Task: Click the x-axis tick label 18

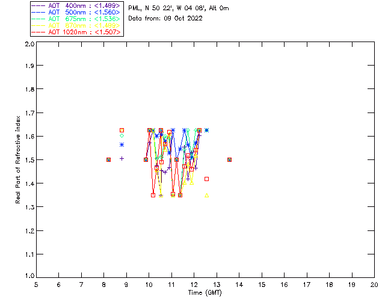Action: (329, 285)
